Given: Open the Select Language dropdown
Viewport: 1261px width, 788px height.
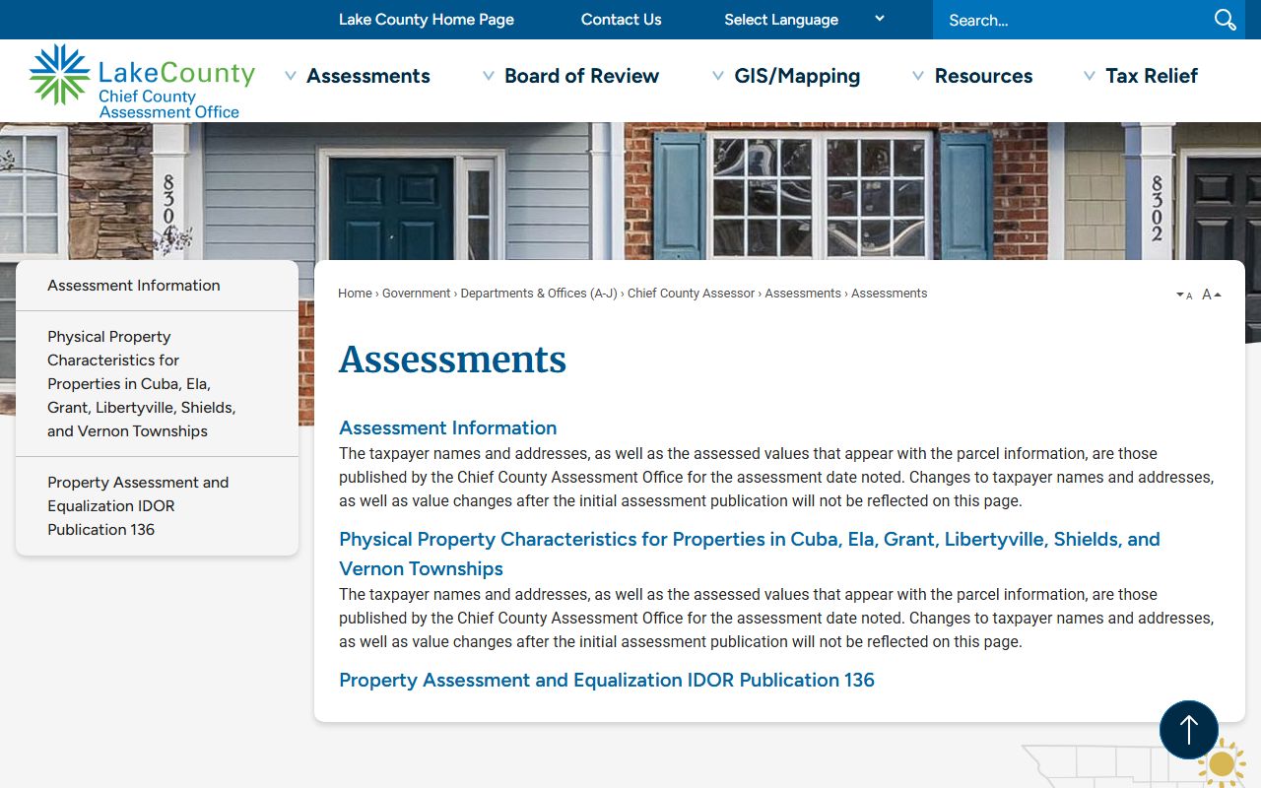Looking at the screenshot, I should (804, 20).
